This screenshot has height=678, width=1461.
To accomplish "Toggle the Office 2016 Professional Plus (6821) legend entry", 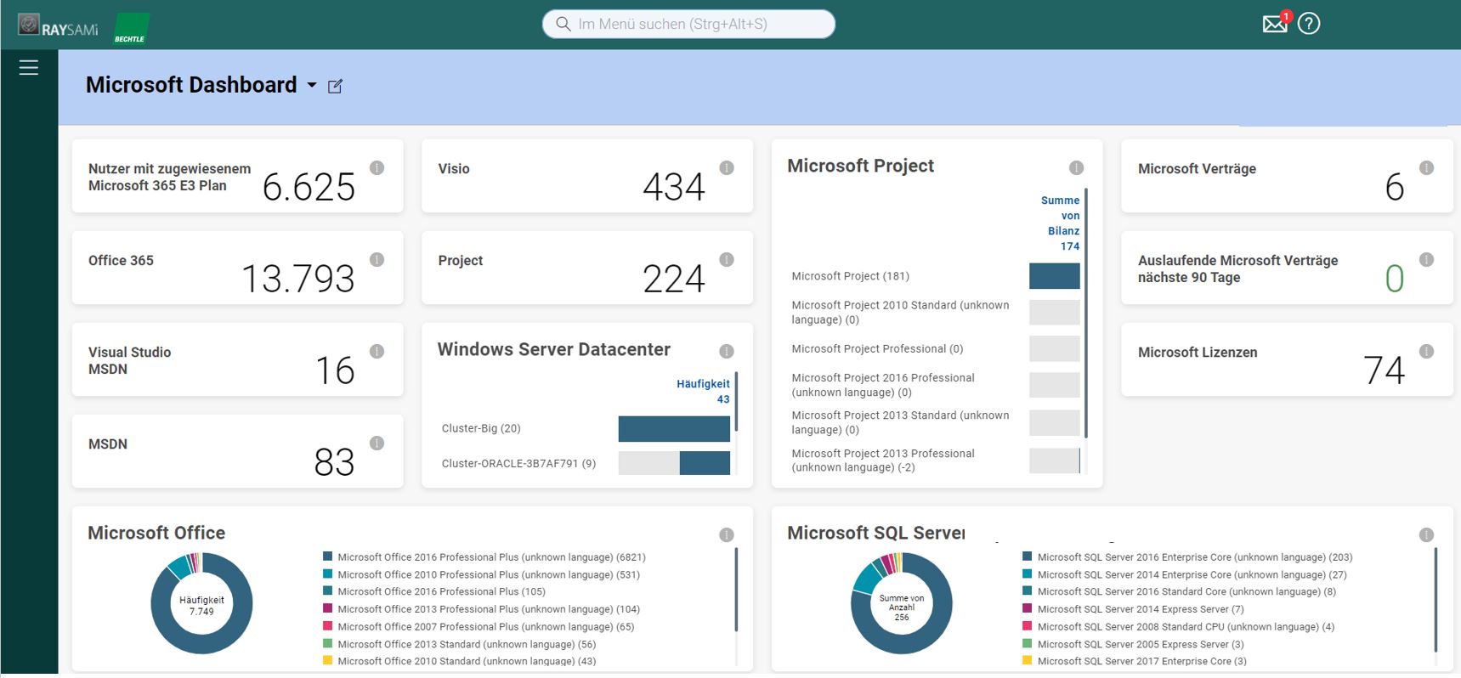I will [490, 557].
